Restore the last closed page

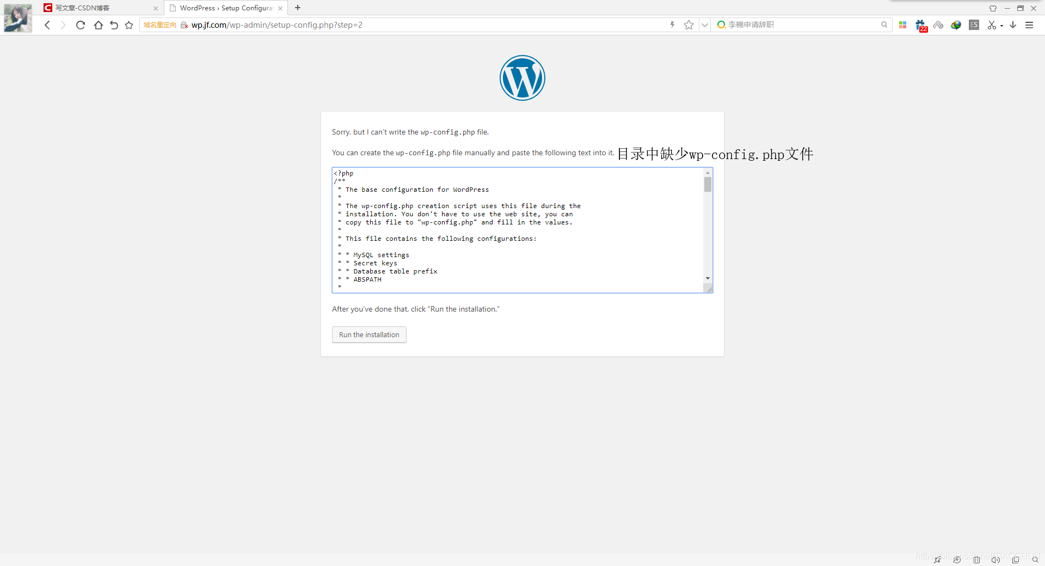pyautogui.click(x=114, y=25)
